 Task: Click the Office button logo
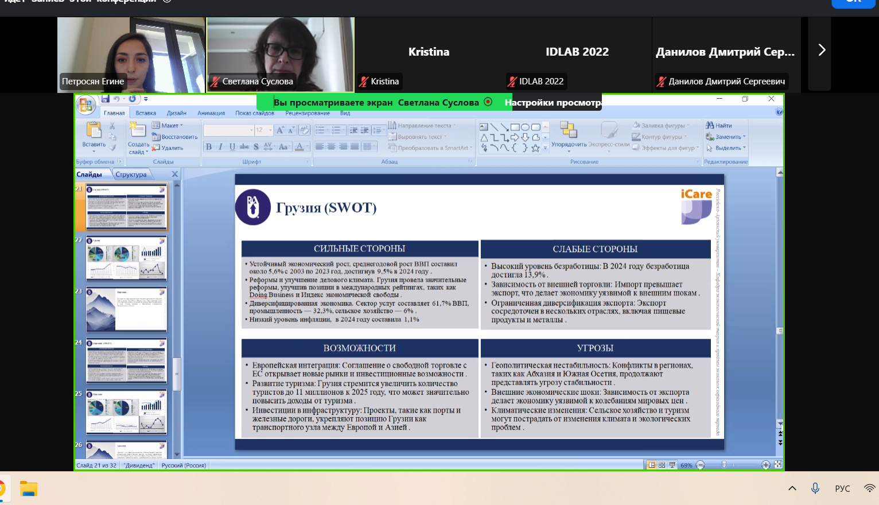pyautogui.click(x=85, y=104)
